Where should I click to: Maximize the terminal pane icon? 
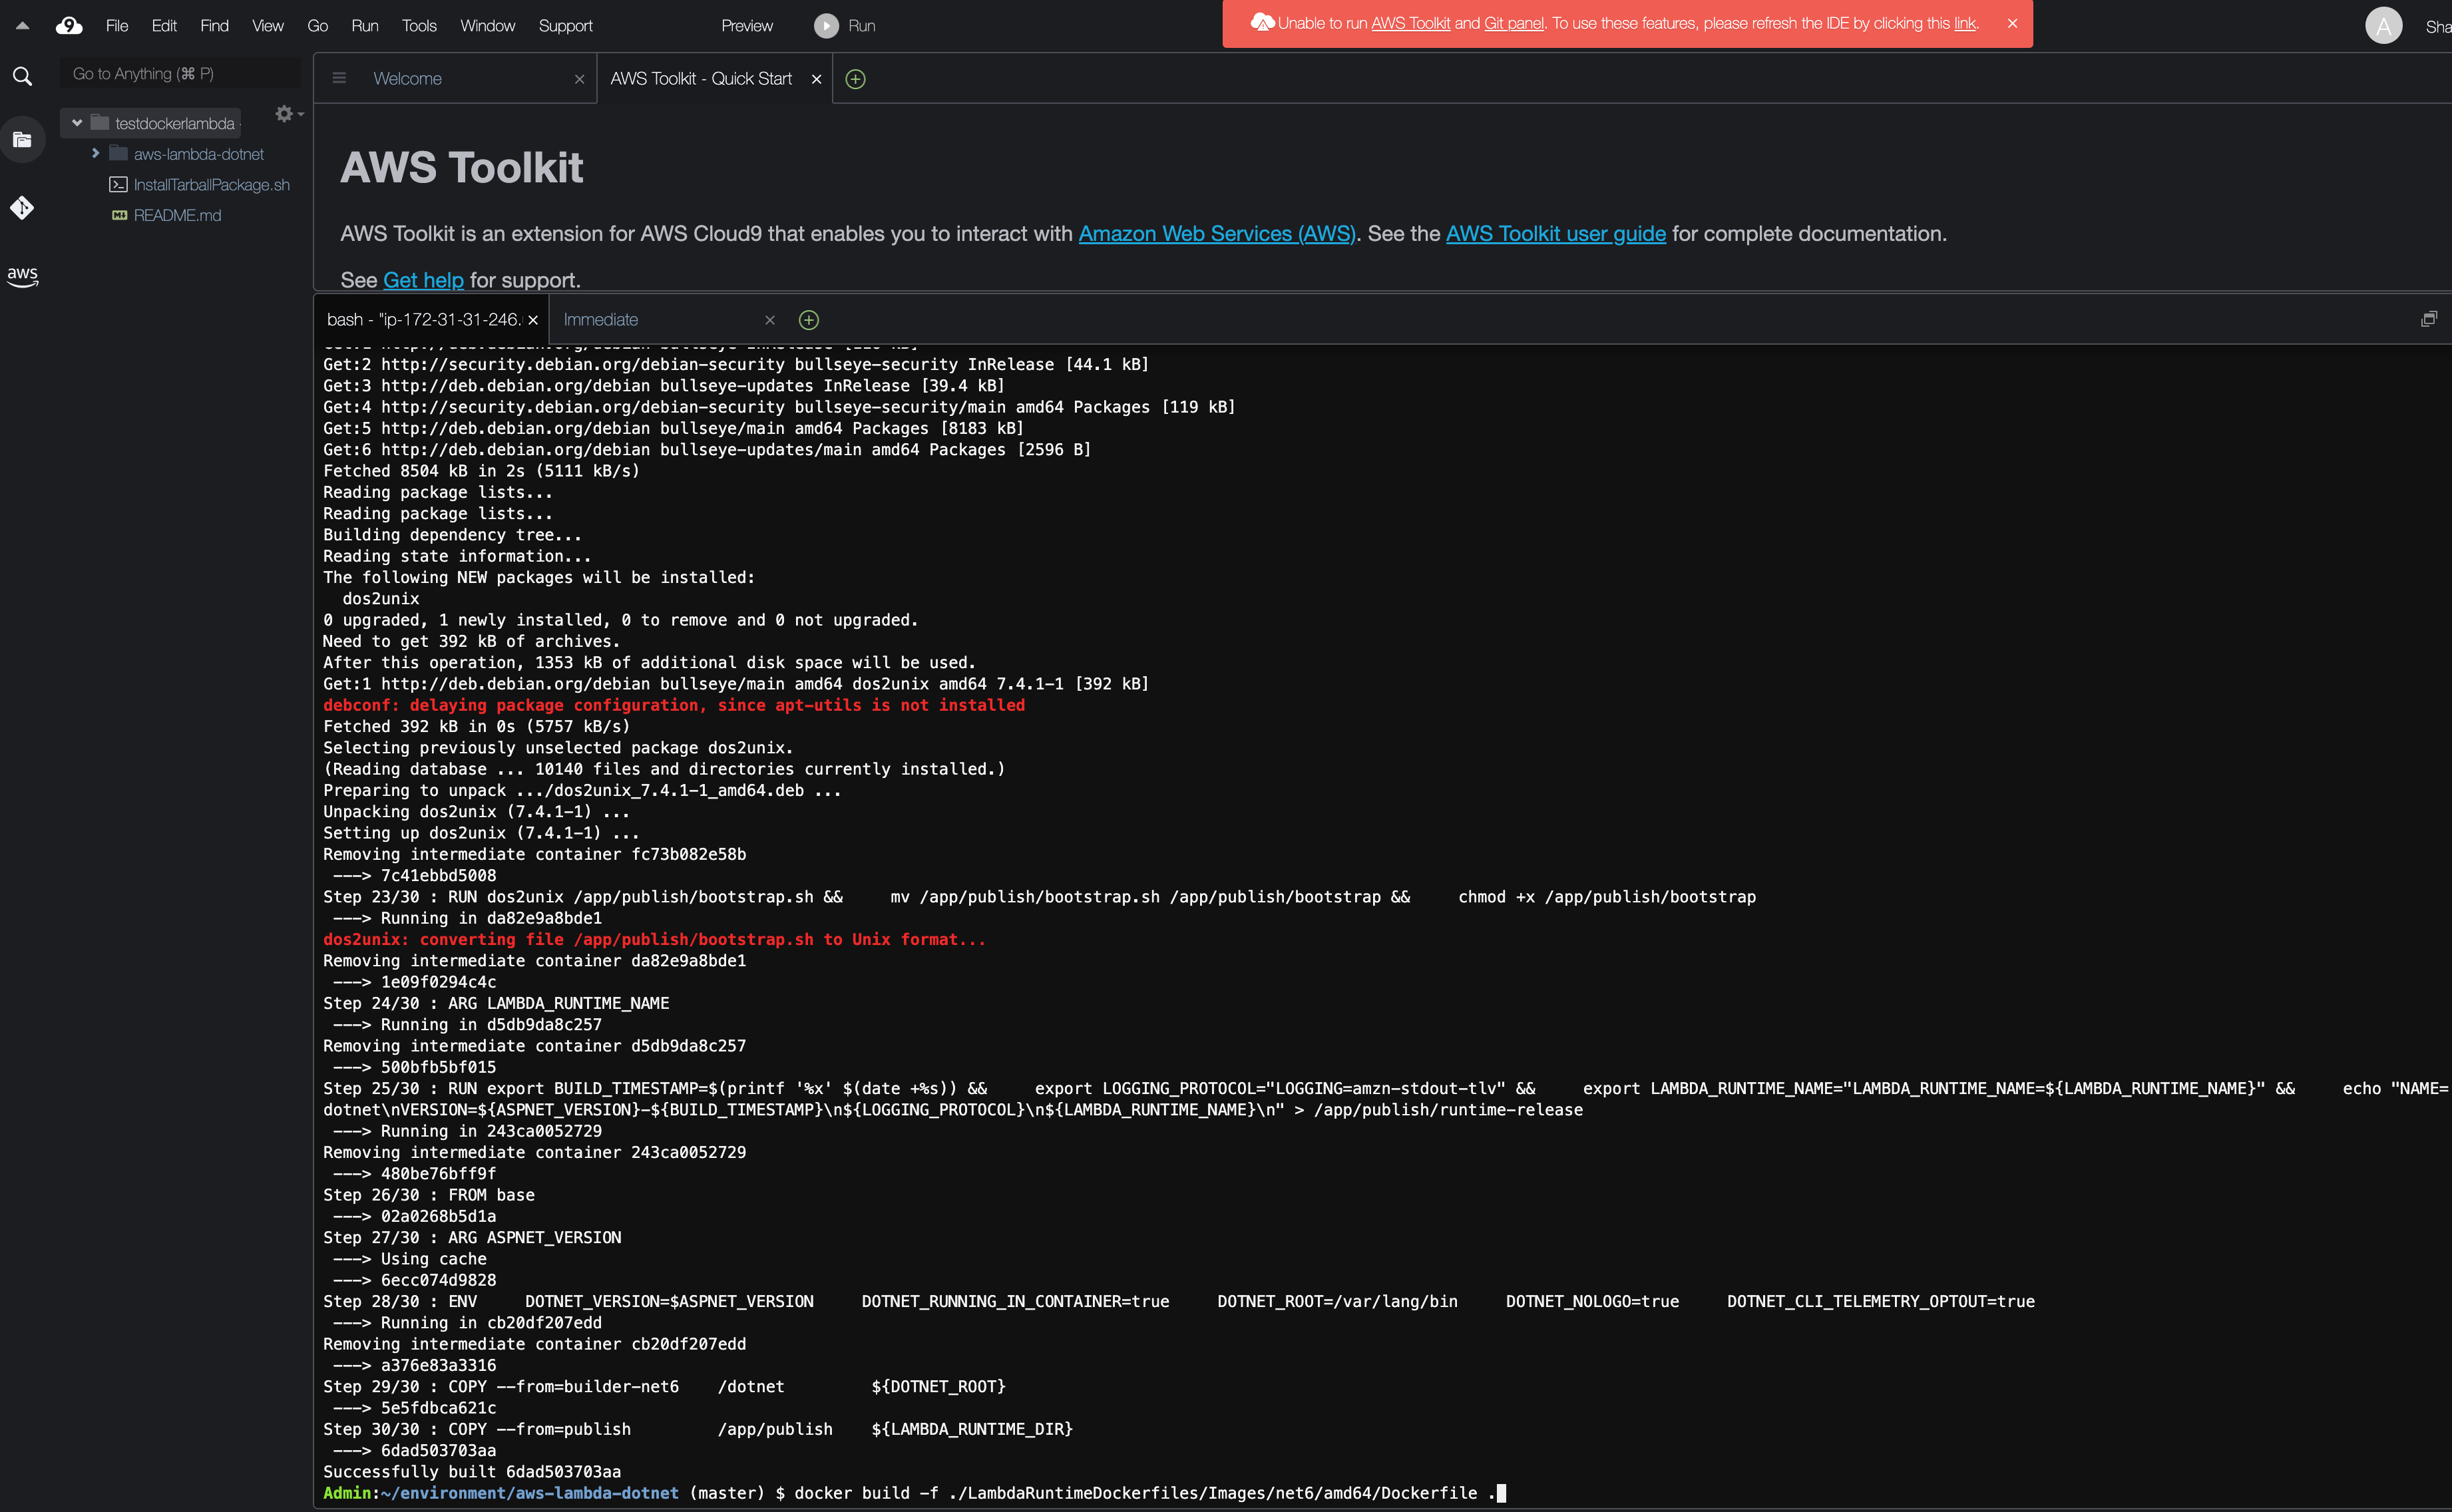tap(2428, 319)
